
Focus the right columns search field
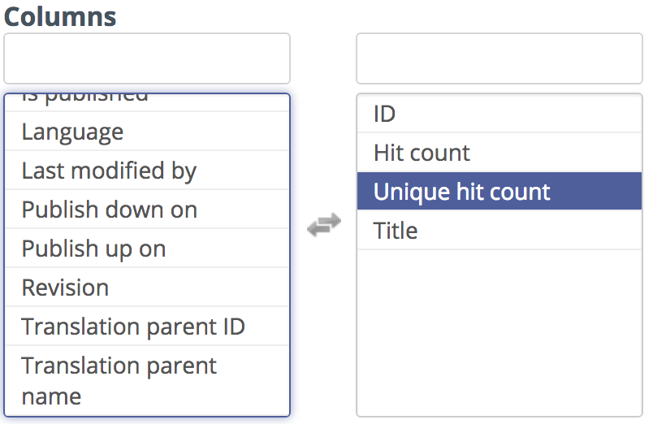tap(499, 58)
